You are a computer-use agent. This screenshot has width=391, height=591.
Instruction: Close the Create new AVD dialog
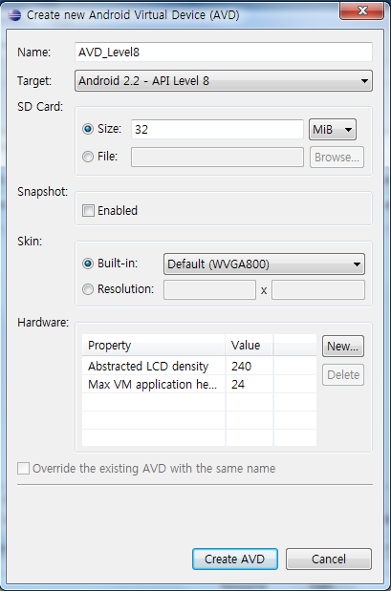362,11
